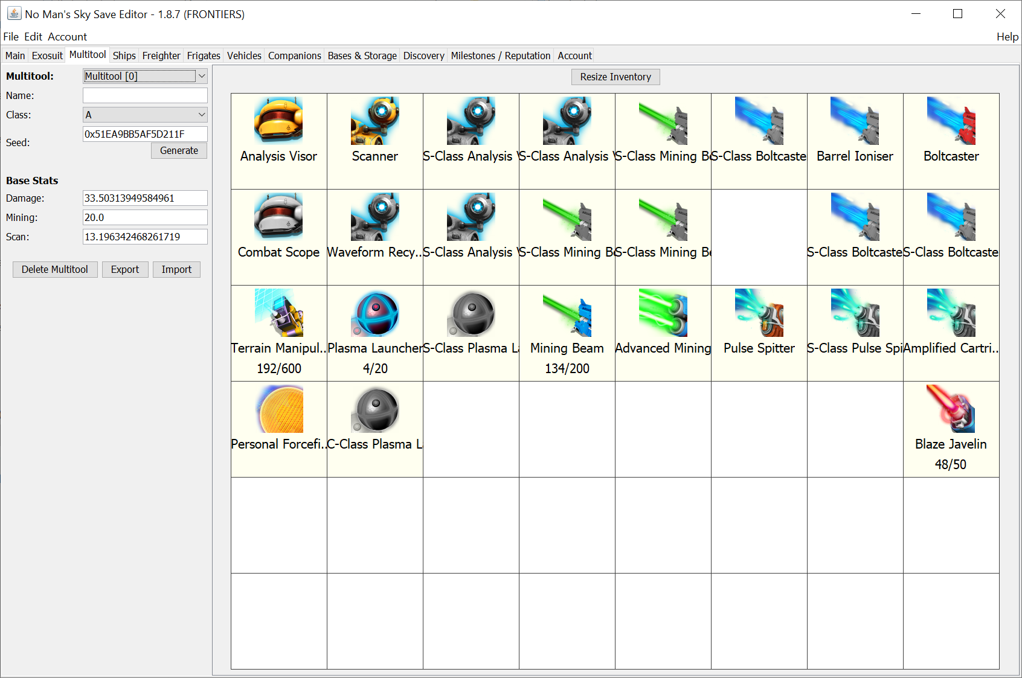Open the Multitool selection dropdown
This screenshot has width=1022, height=678.
(145, 76)
